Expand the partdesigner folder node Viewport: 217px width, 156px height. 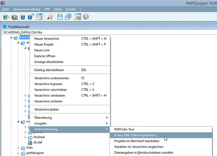point(18,153)
